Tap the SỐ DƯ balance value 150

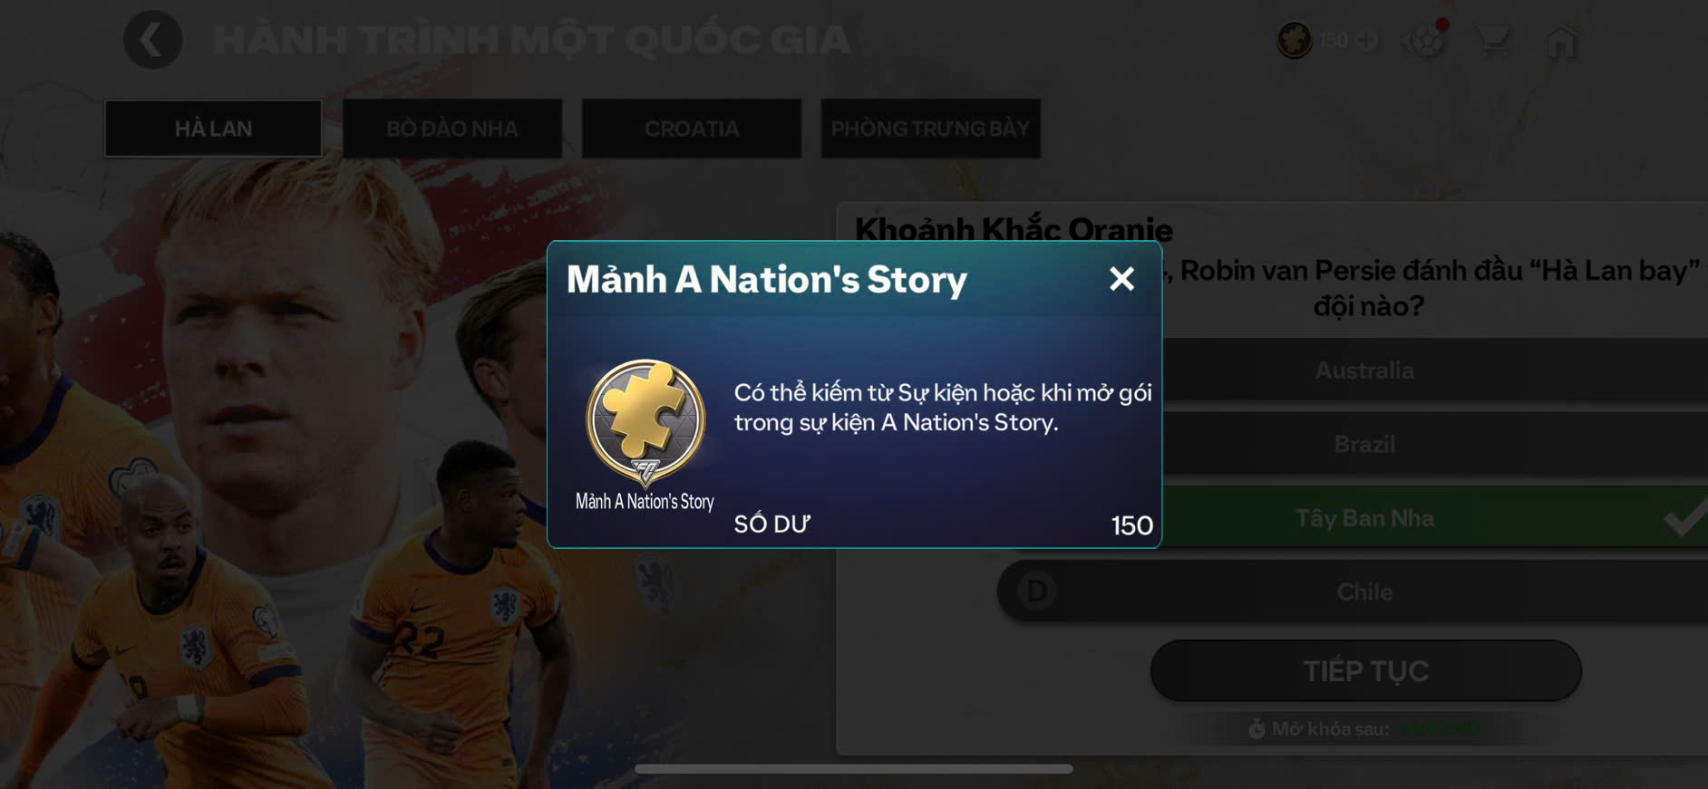coord(1131,525)
